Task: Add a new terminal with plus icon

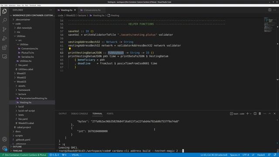Action: pyautogui.click(x=247, y=113)
